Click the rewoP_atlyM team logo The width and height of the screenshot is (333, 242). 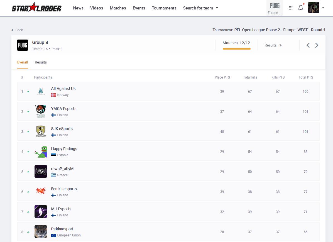pyautogui.click(x=41, y=171)
